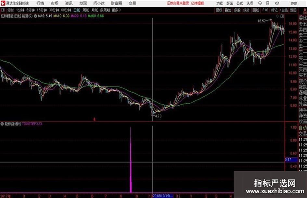Image resolution: width=307 pixels, height=198 pixels.
Task: Open the 选项 menu
Action: (249, 3)
